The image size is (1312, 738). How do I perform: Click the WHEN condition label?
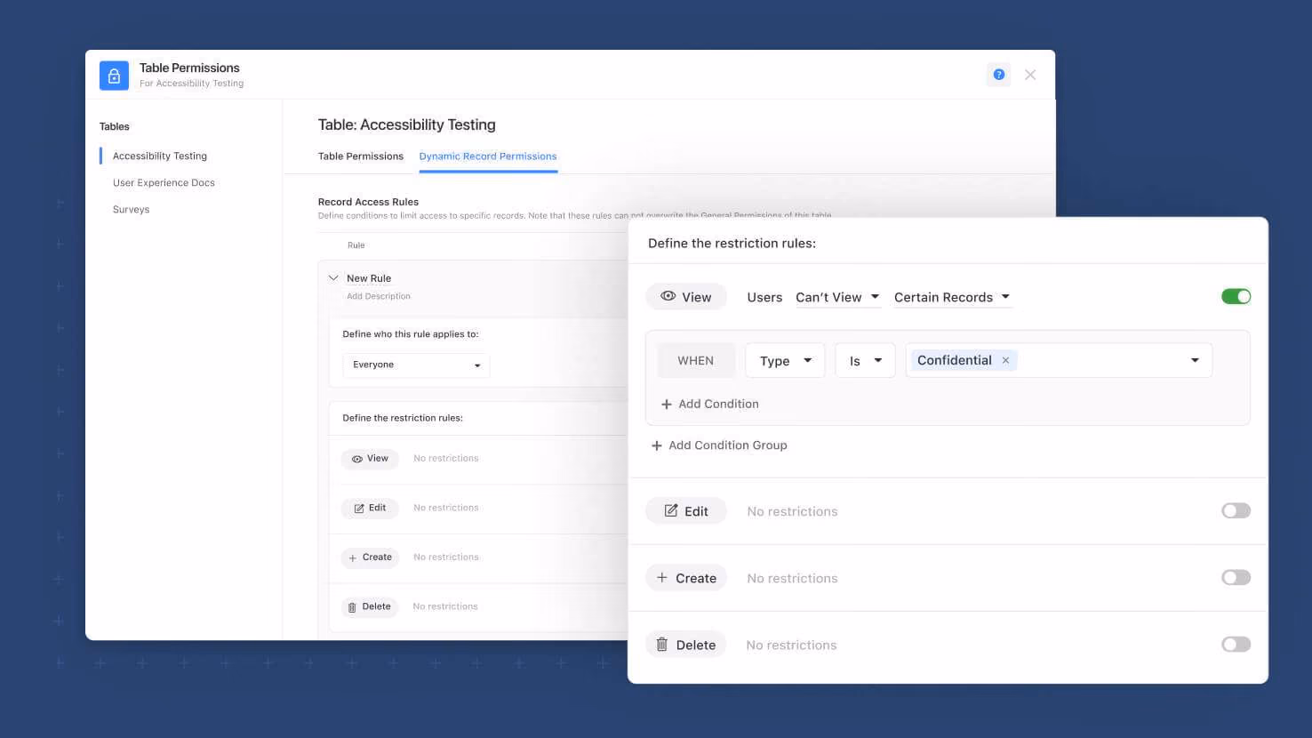pos(696,360)
